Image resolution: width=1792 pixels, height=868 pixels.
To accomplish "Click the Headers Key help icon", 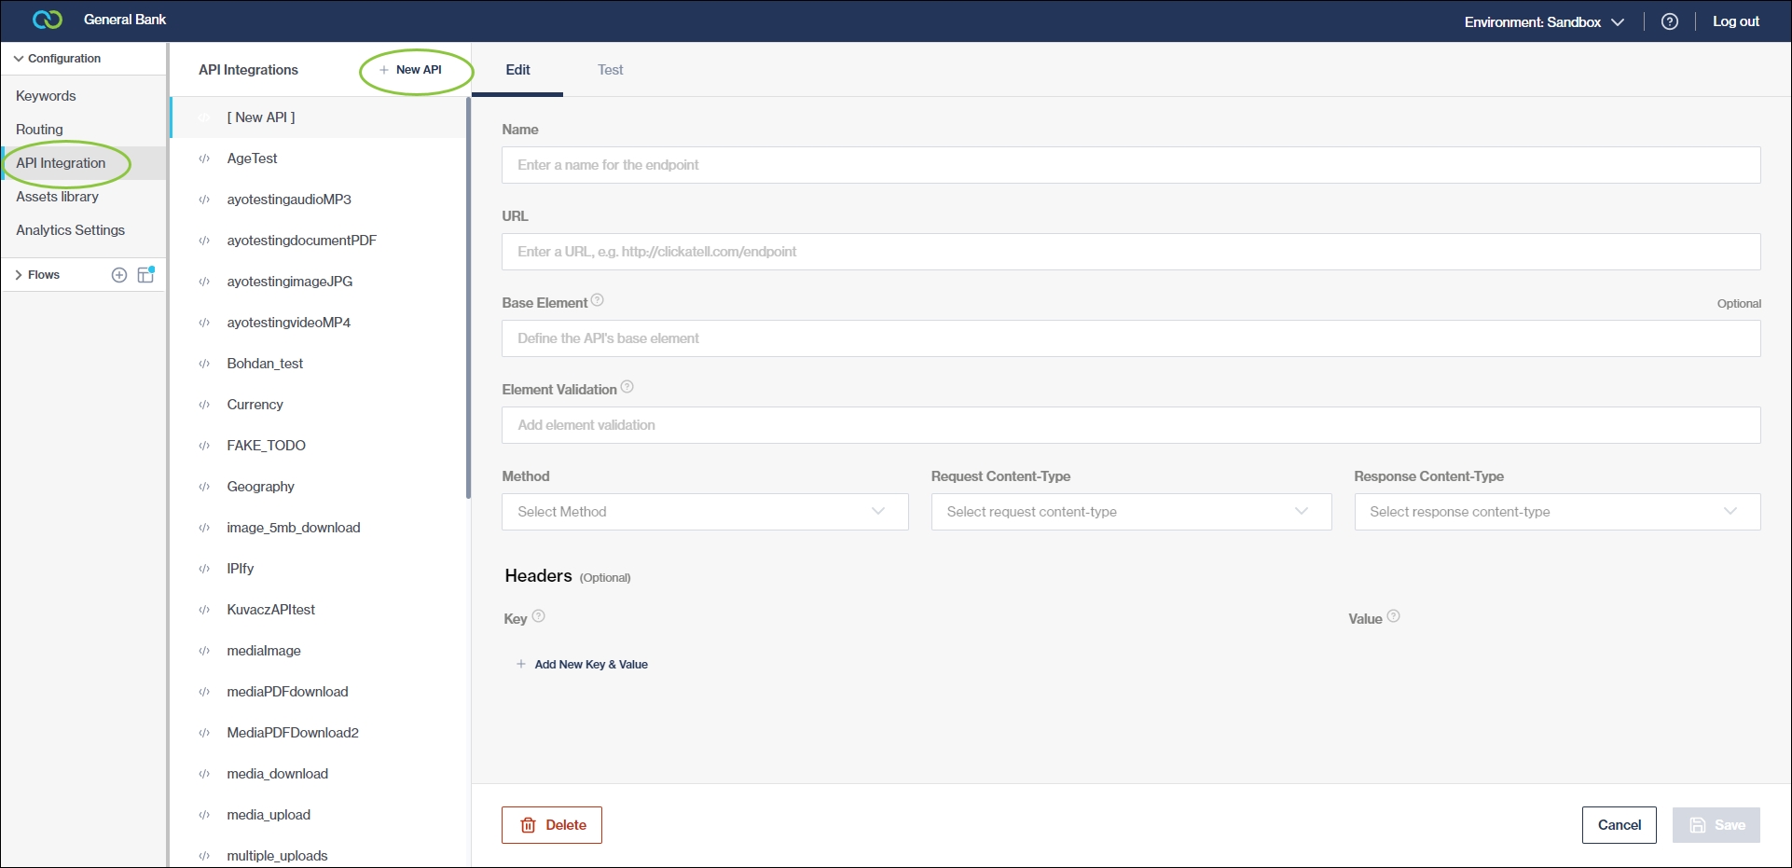I will pos(538,616).
